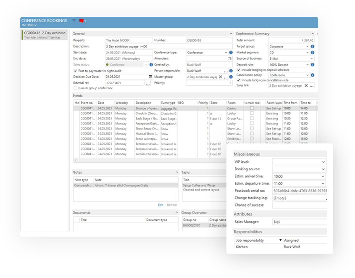Toggle Include lodging in deposit schedule

pyautogui.click(x=239, y=70)
